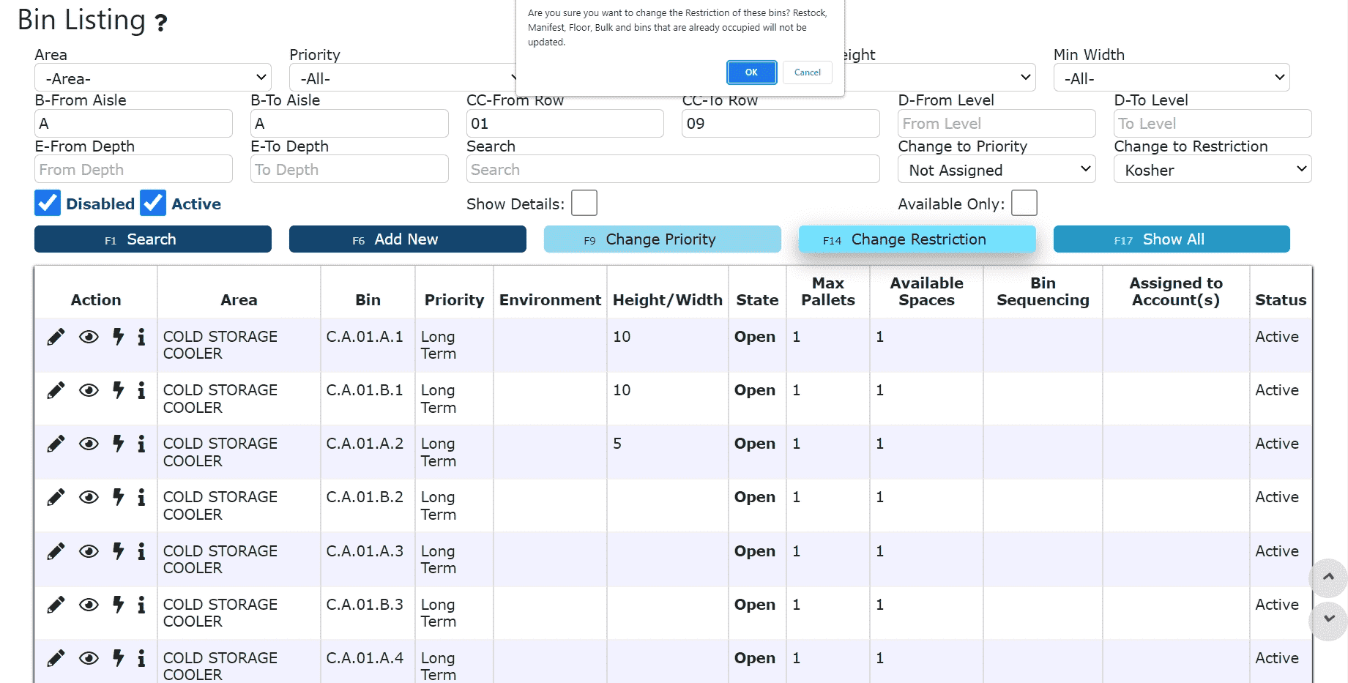Click the F6 Add New button

[408, 239]
